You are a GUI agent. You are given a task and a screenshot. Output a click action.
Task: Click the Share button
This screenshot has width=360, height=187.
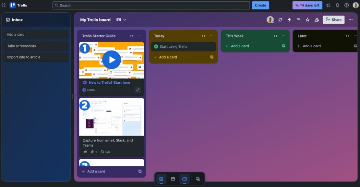pos(333,20)
